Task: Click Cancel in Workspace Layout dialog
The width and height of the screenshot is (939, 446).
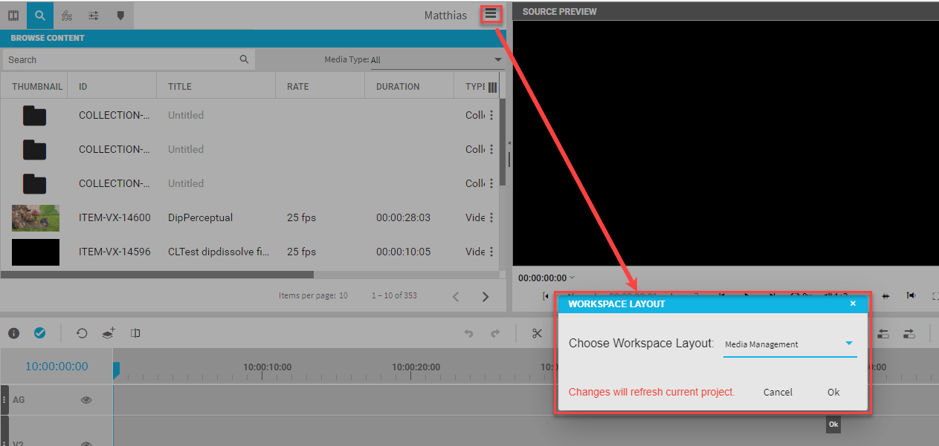Action: 778,392
